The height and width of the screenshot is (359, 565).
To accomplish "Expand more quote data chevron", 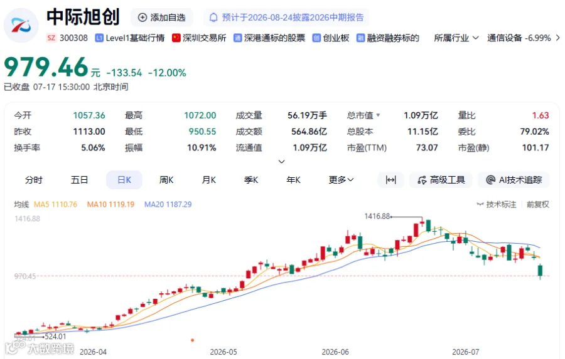I will pyautogui.click(x=282, y=162).
